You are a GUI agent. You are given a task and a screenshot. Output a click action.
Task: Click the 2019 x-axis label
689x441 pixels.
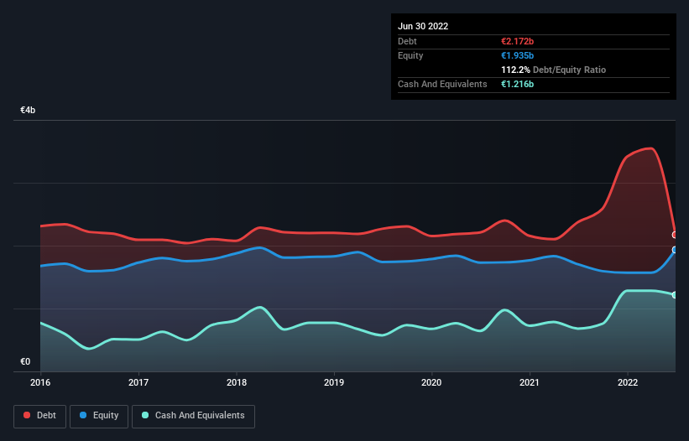pyautogui.click(x=334, y=382)
